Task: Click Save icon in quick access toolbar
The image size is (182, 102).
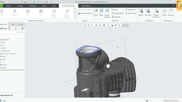Action: coord(25,2)
